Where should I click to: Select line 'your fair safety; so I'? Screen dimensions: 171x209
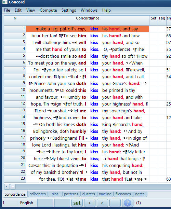(88, 70)
